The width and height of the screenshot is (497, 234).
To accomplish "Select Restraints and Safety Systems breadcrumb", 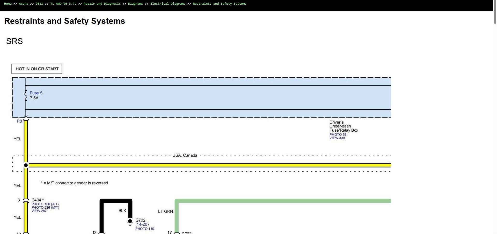I will pyautogui.click(x=220, y=4).
